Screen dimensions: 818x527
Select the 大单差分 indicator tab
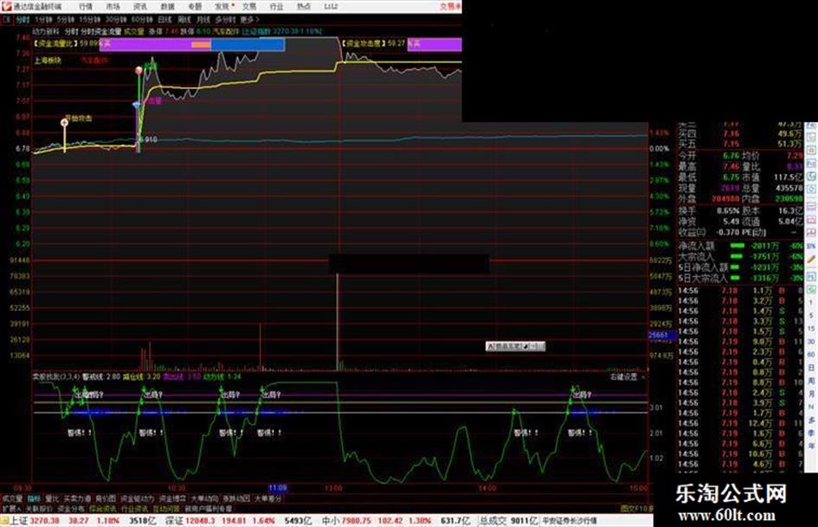coord(268,498)
